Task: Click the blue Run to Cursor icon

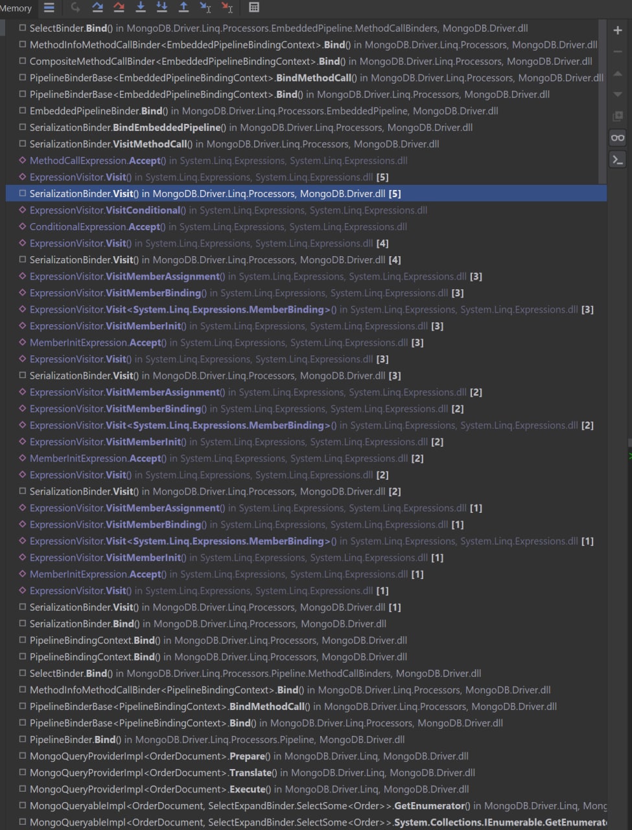Action: pos(205,8)
